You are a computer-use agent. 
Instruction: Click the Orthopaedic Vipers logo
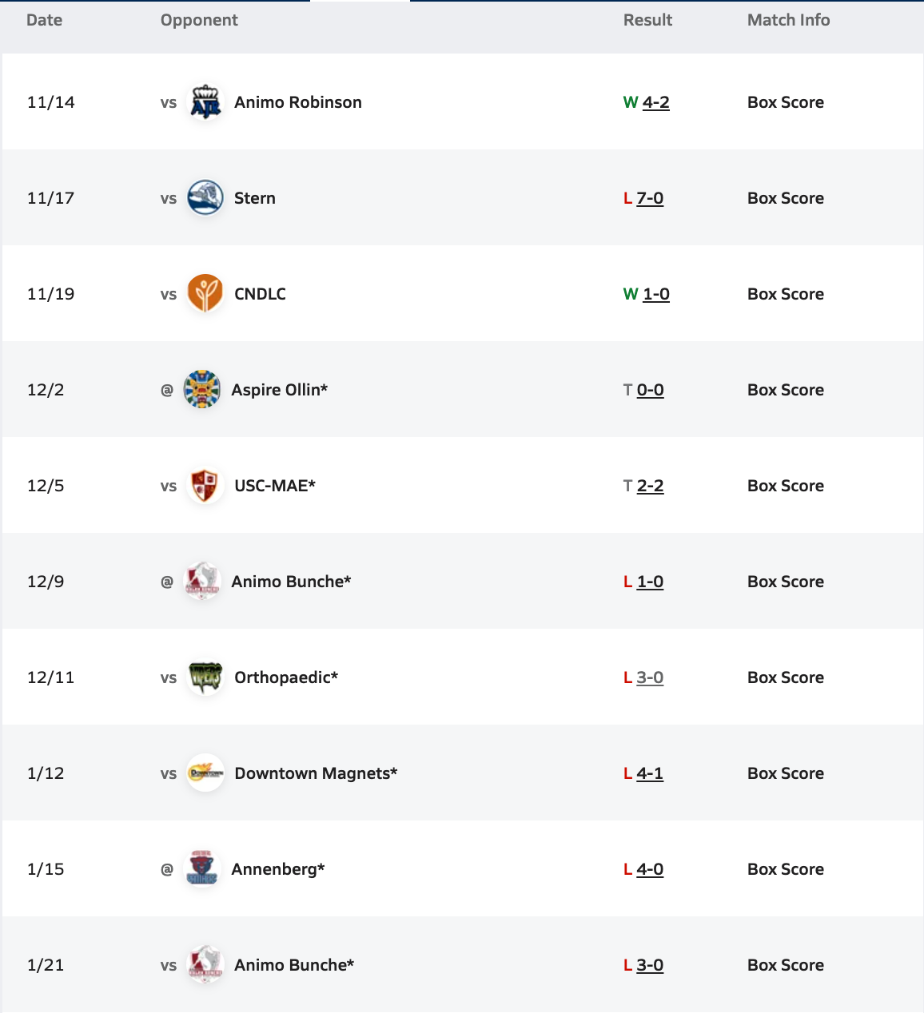click(x=205, y=677)
